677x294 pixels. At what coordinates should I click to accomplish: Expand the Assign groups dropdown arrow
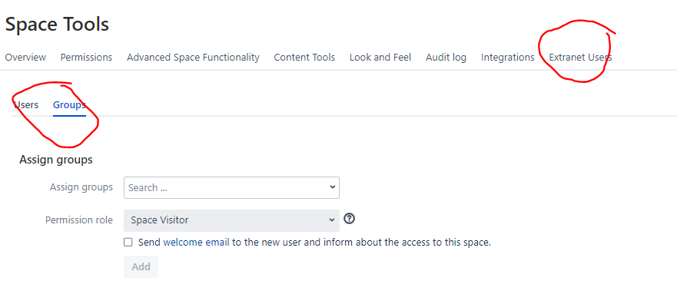coord(332,187)
